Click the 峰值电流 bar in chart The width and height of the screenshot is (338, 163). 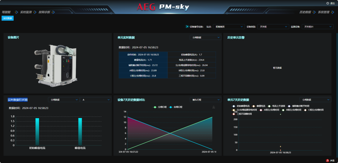(80, 131)
